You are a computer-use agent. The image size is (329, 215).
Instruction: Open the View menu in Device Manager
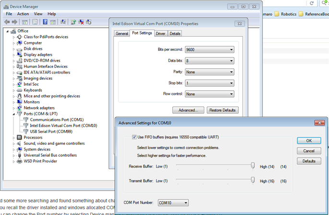coord(38,14)
